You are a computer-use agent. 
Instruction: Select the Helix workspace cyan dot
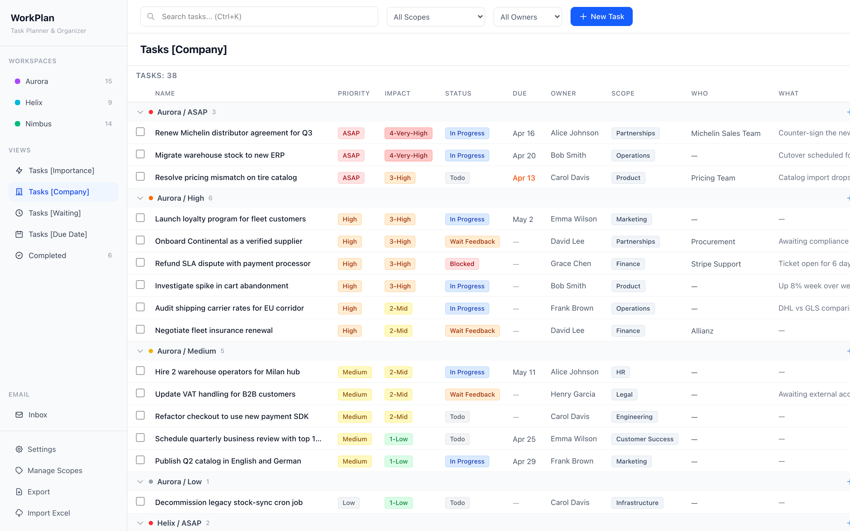coord(18,102)
